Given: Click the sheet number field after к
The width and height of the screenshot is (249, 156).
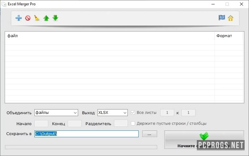Looking at the screenshot, I should (x=188, y=113).
